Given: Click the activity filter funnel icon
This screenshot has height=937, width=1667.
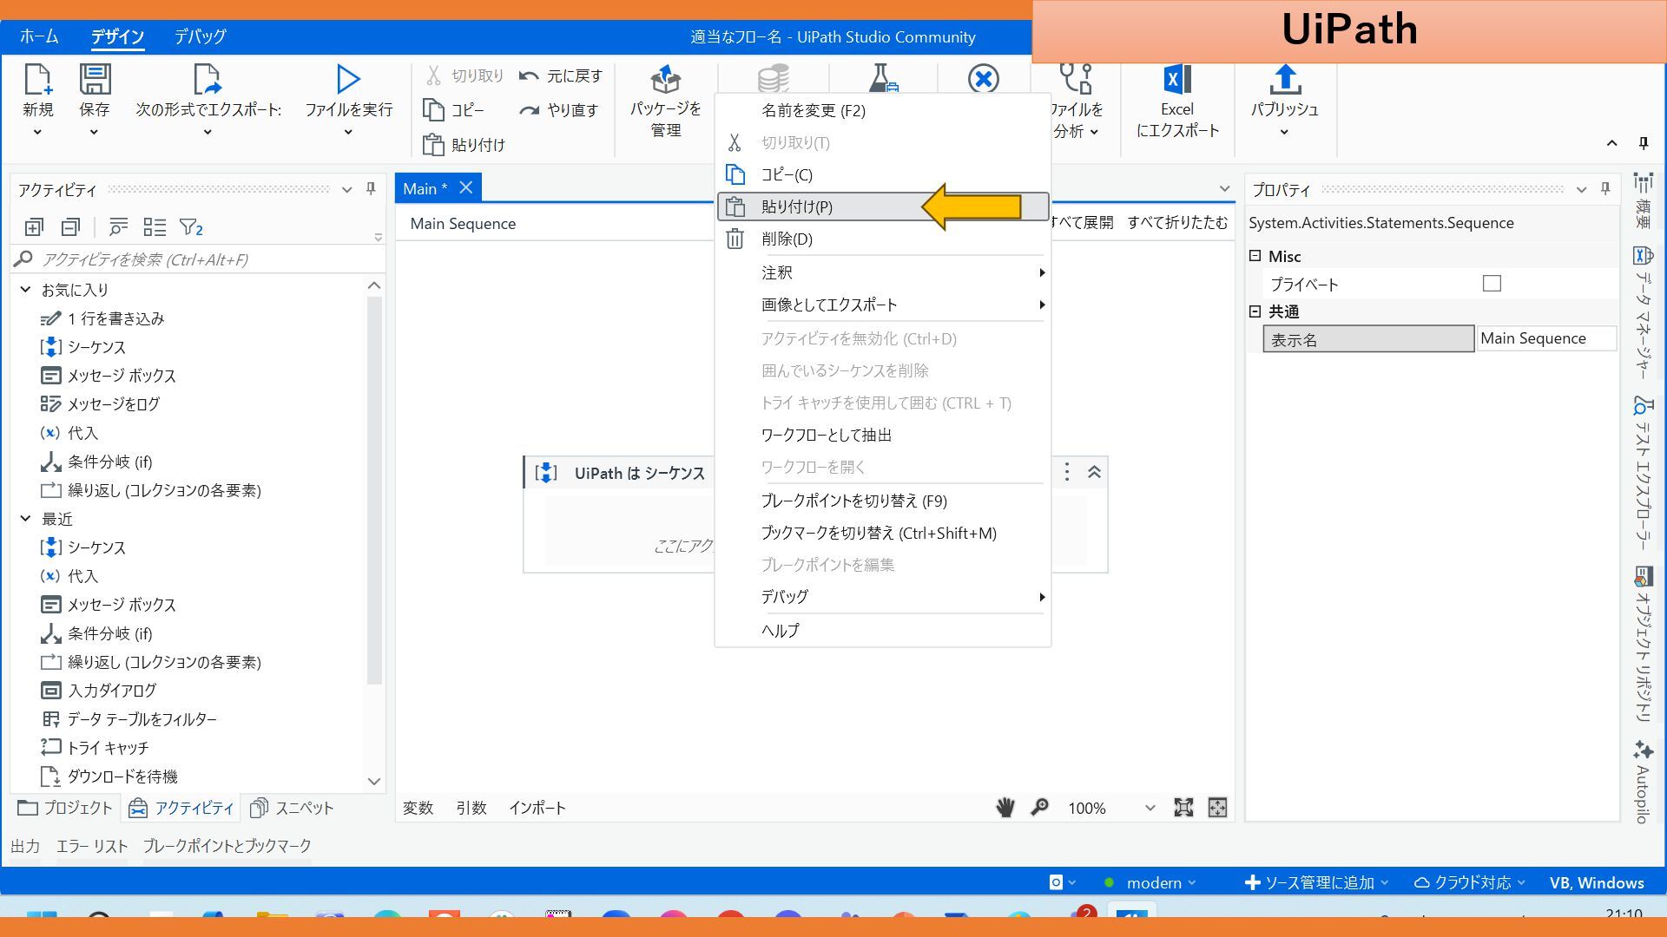Looking at the screenshot, I should coord(190,227).
